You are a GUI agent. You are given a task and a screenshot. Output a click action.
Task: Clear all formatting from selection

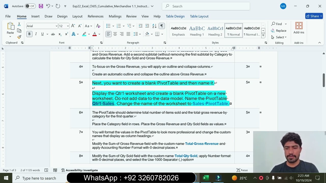pyautogui.click(x=98, y=26)
